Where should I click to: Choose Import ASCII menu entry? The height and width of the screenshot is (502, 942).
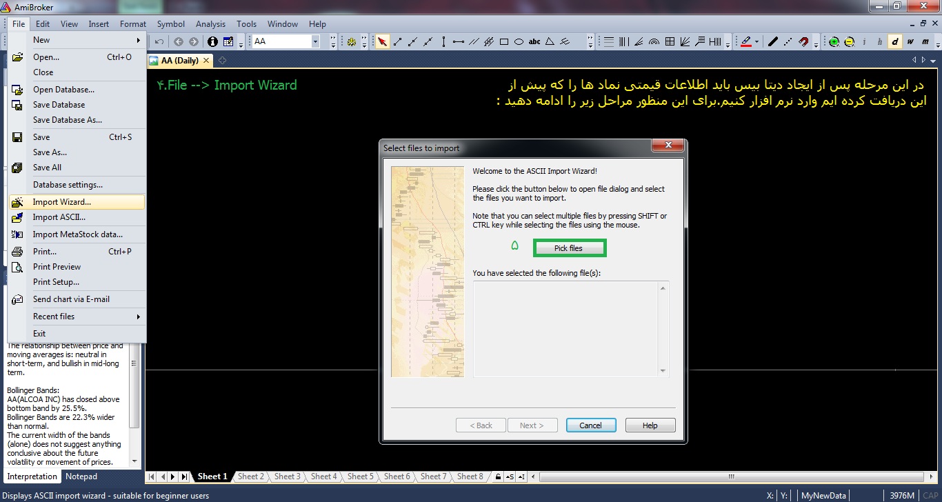[x=76, y=217]
